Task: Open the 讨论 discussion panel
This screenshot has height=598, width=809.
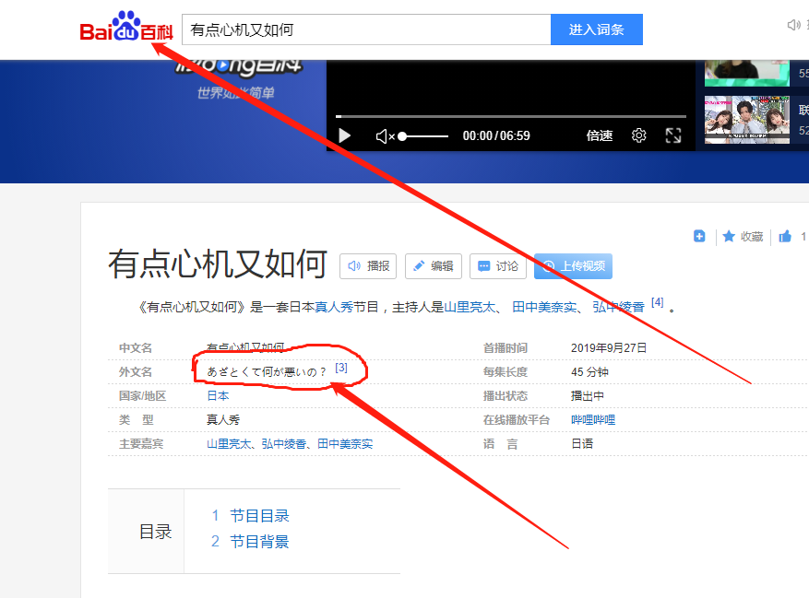Action: [497, 265]
